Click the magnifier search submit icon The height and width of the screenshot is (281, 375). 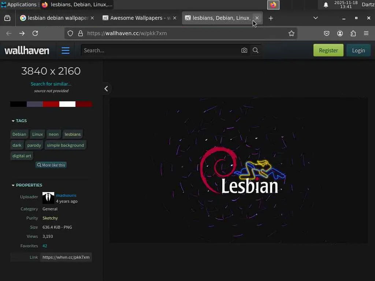tap(255, 50)
